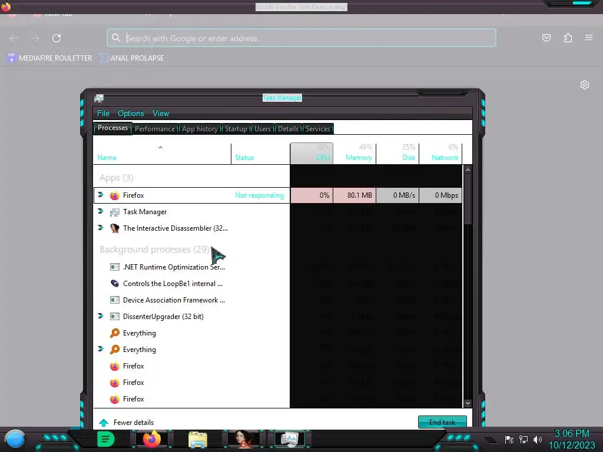Expand the DissenterUpgrader process entry
The height and width of the screenshot is (452, 603).
[x=101, y=316]
